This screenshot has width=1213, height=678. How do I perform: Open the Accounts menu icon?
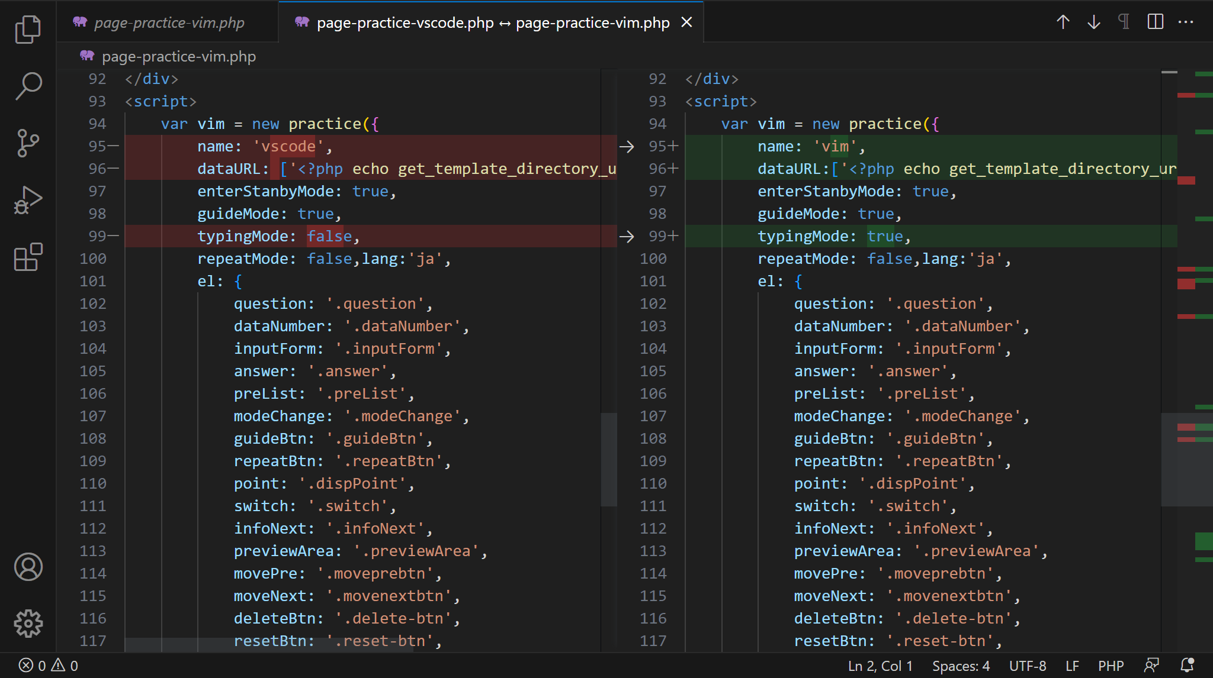tap(28, 567)
